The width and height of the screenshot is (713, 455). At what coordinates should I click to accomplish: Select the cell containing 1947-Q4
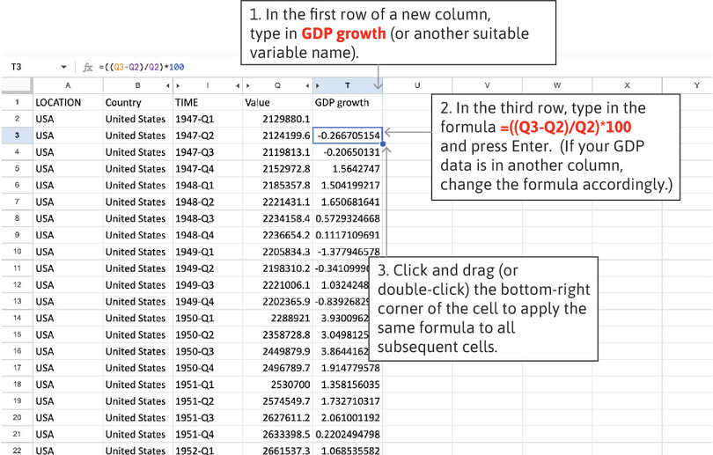pyautogui.click(x=208, y=169)
